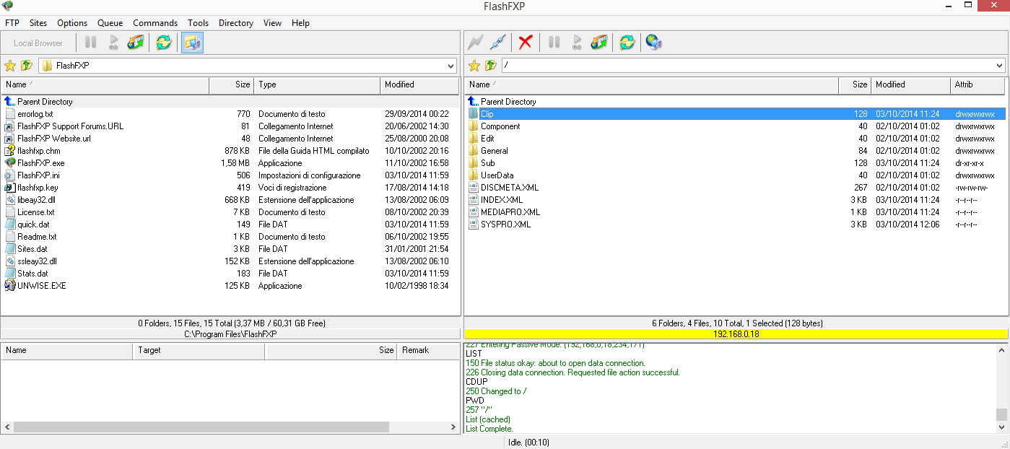
Task: Select FlashFXP.exe in local list
Action: [x=40, y=163]
